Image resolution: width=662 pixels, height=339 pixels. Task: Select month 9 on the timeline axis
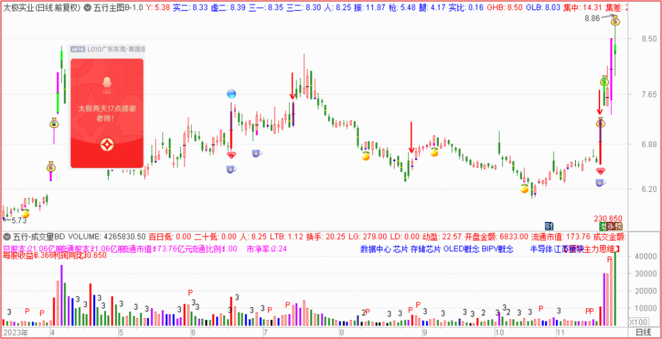[424, 332]
